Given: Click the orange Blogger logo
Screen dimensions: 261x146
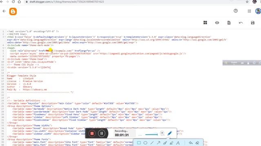Looking at the screenshot, I should tap(13, 11).
